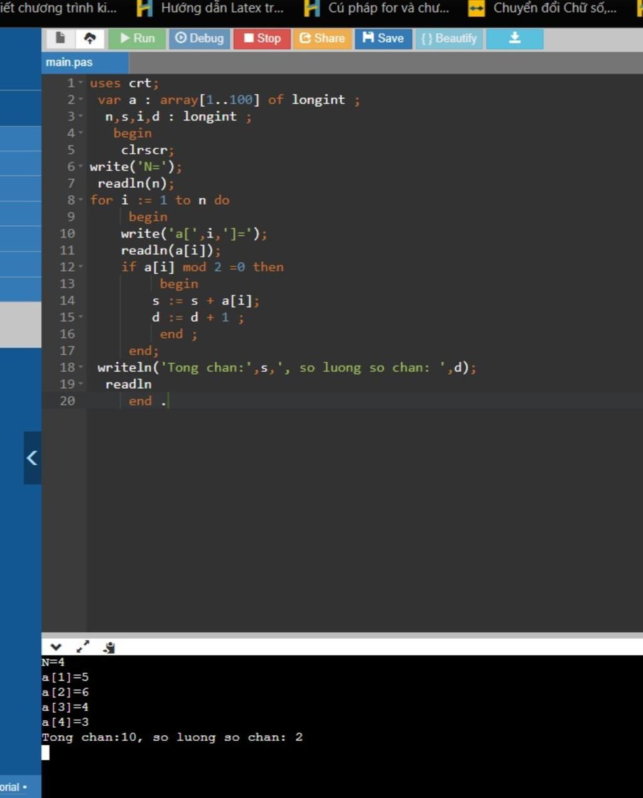Click the 'readln(n);' line
Viewport: 643px width, 798px height.
[136, 183]
